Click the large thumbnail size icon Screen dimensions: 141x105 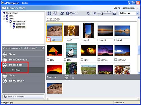tap(114, 13)
